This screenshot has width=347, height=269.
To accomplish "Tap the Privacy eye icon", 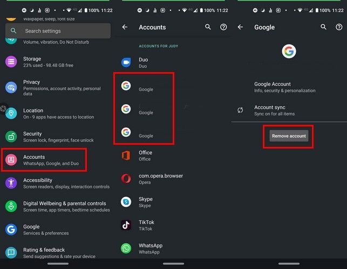I will click(11, 88).
